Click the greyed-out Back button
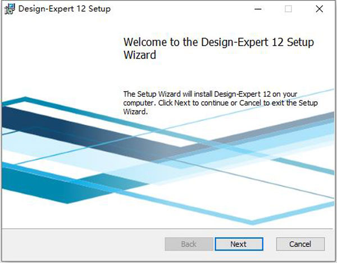 pos(189,244)
